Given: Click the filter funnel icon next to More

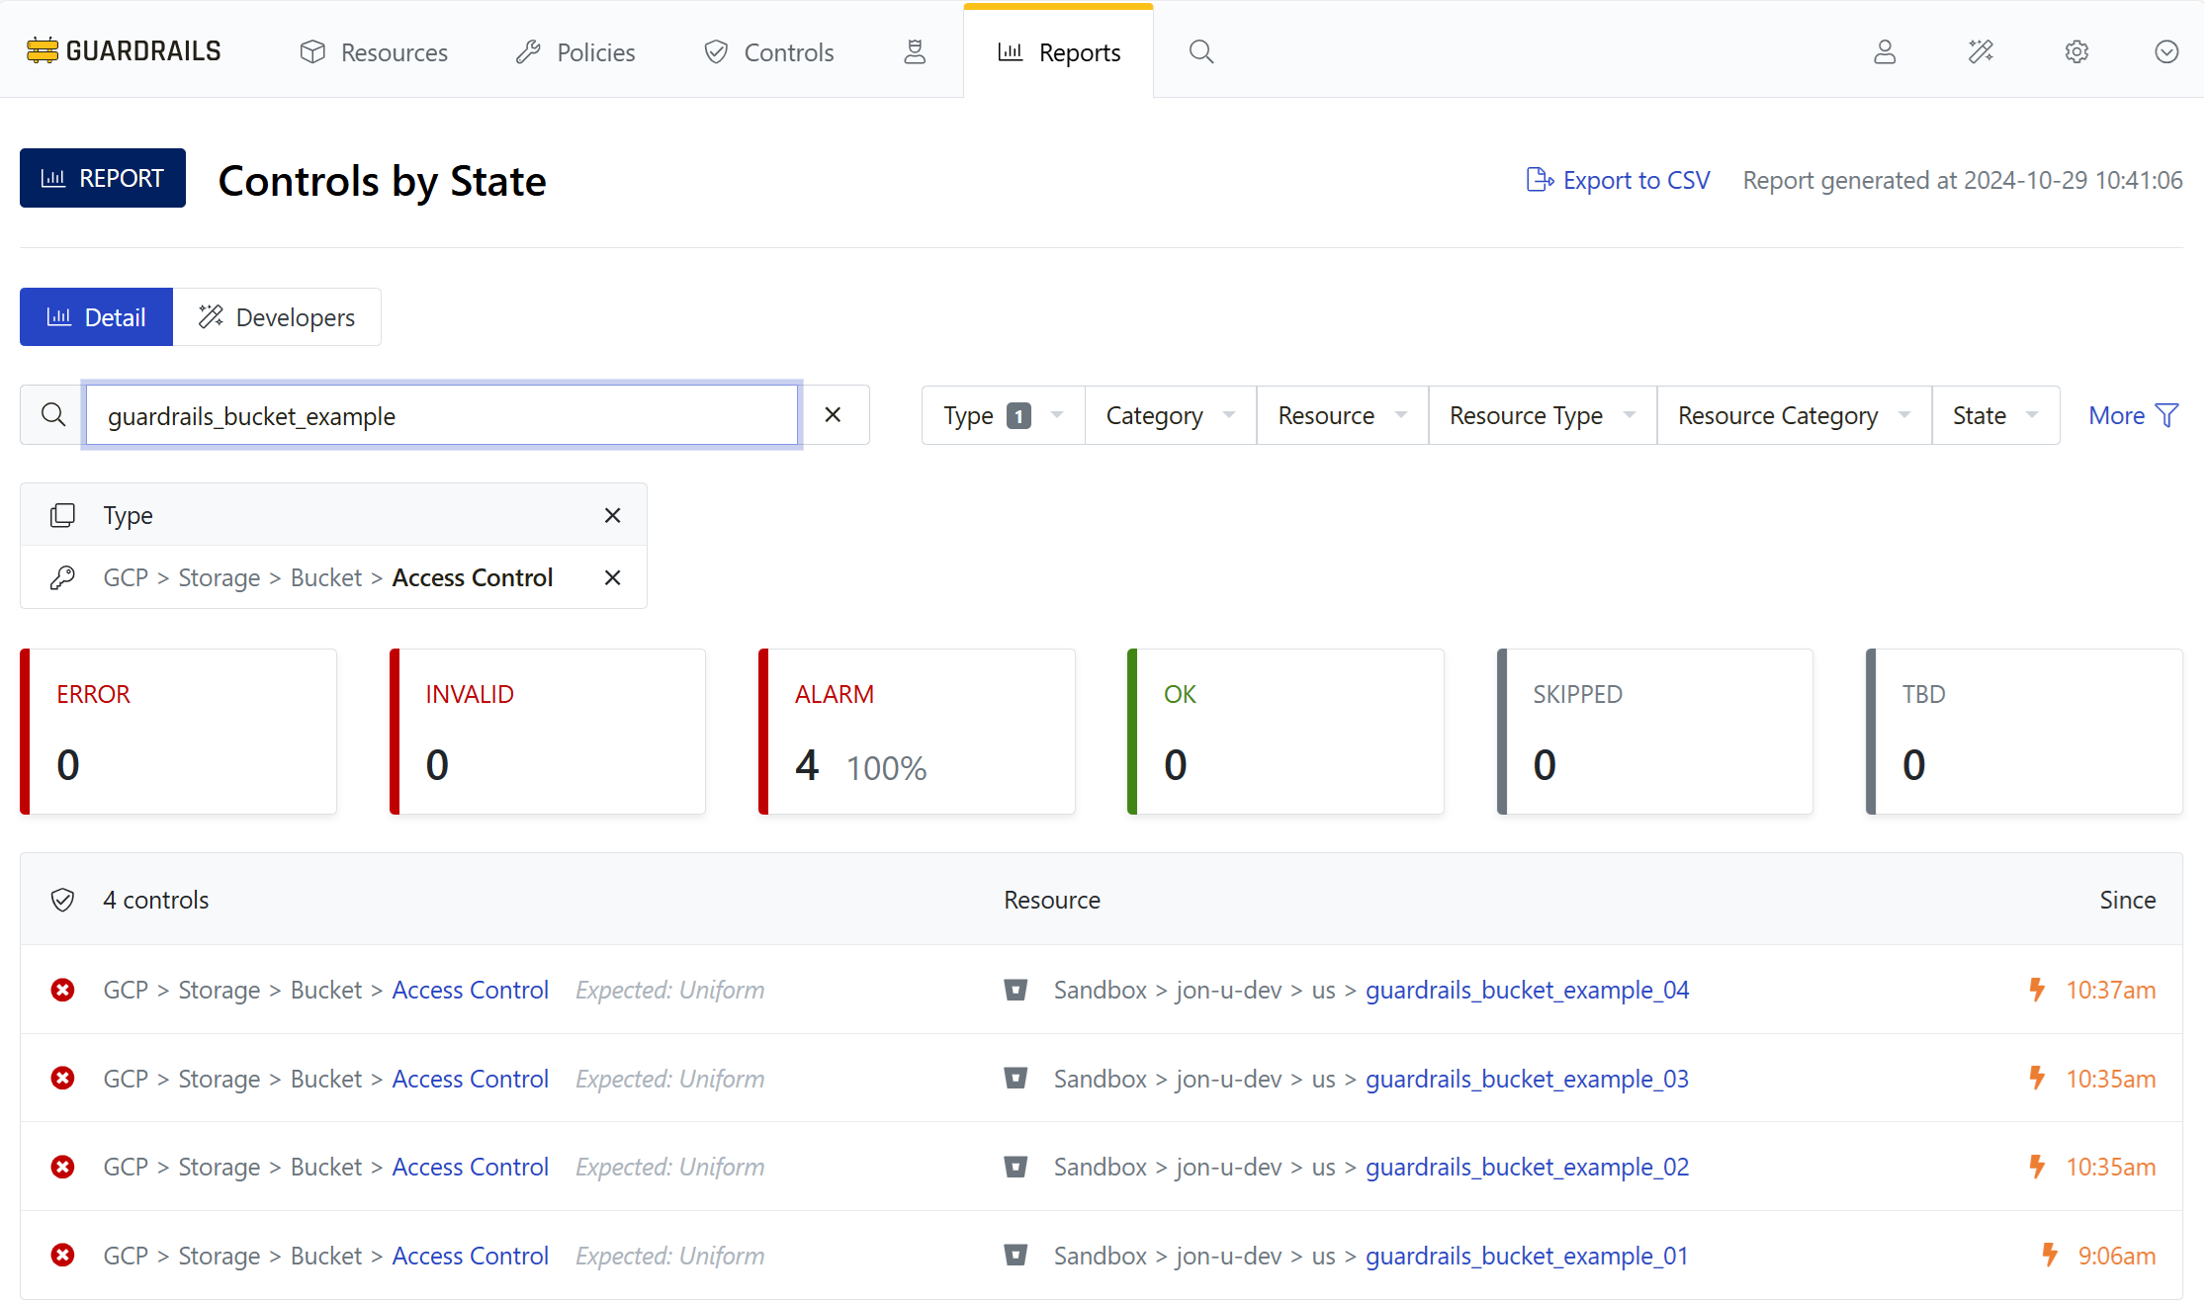Looking at the screenshot, I should pyautogui.click(x=2167, y=415).
